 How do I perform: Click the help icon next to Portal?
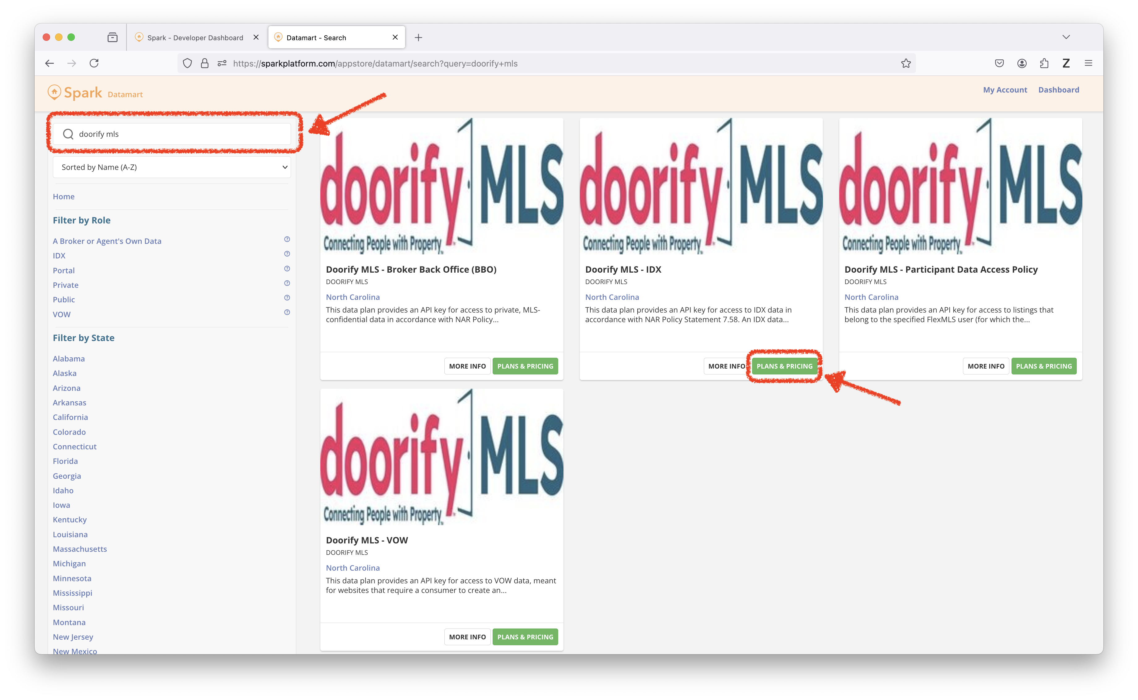tap(287, 269)
